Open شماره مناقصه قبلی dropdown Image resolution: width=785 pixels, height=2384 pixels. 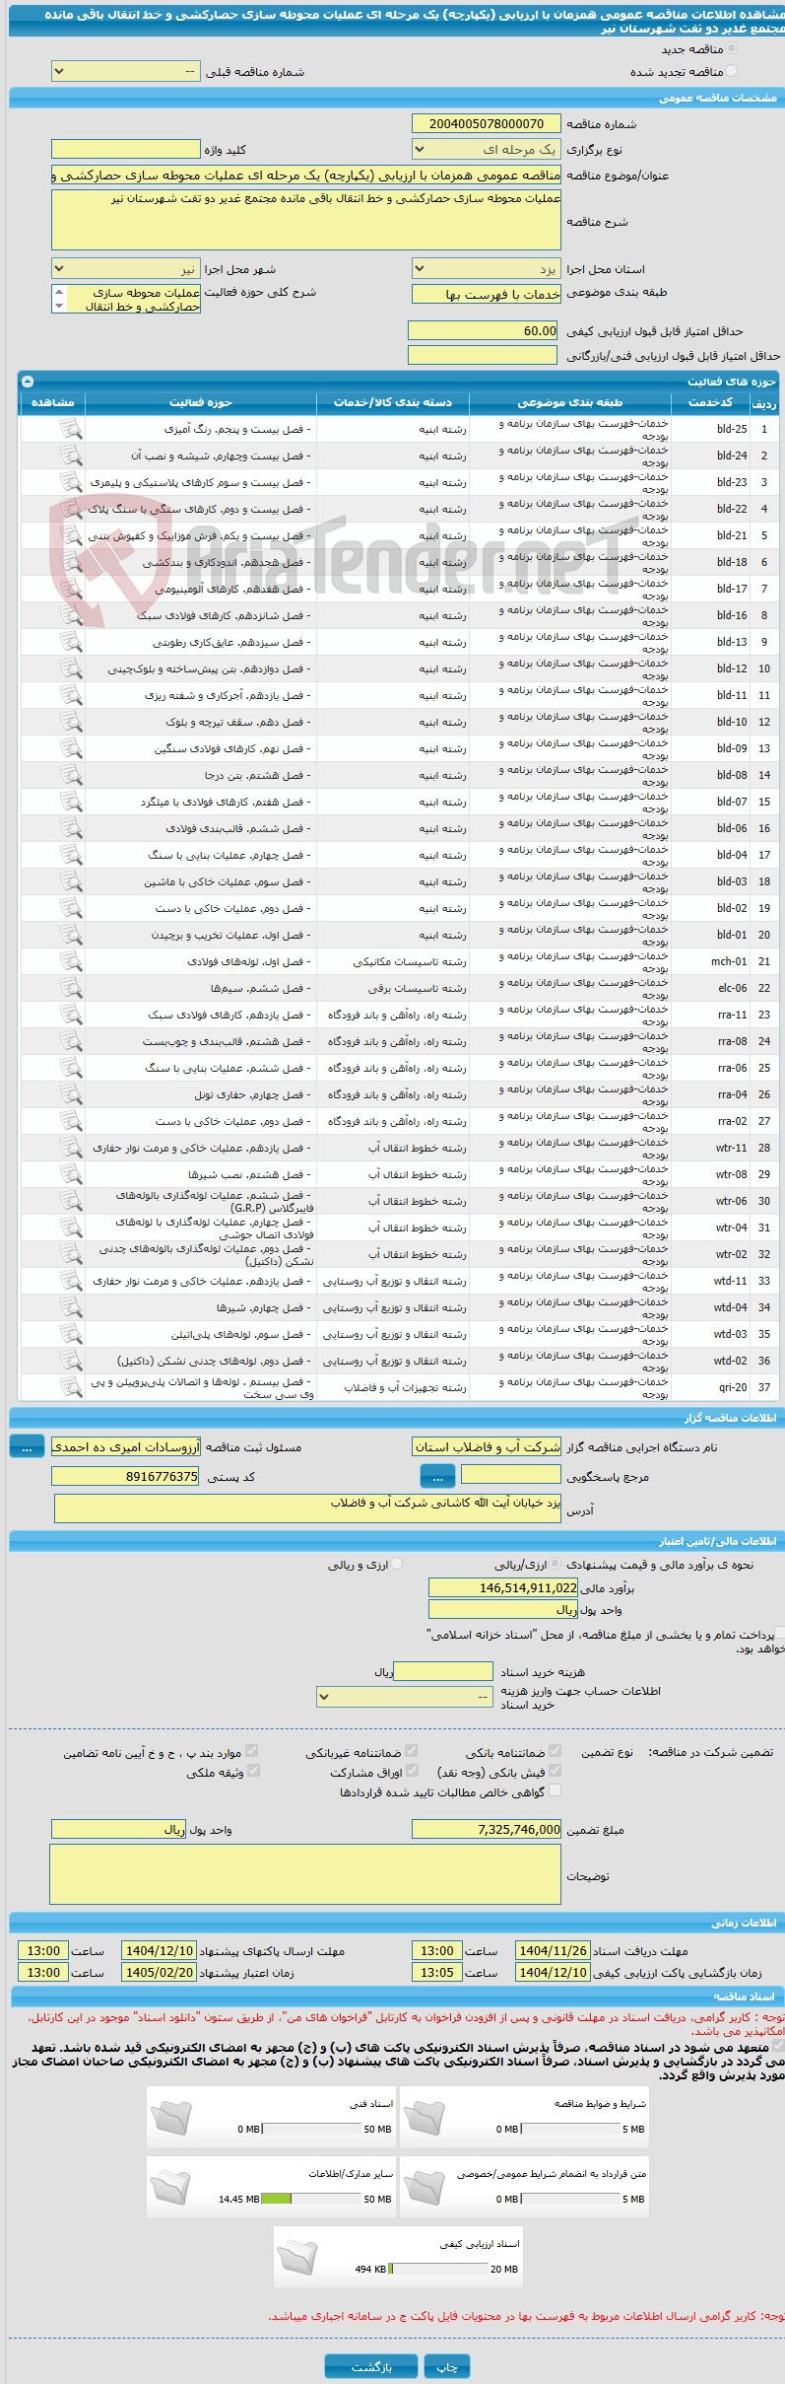(x=125, y=72)
